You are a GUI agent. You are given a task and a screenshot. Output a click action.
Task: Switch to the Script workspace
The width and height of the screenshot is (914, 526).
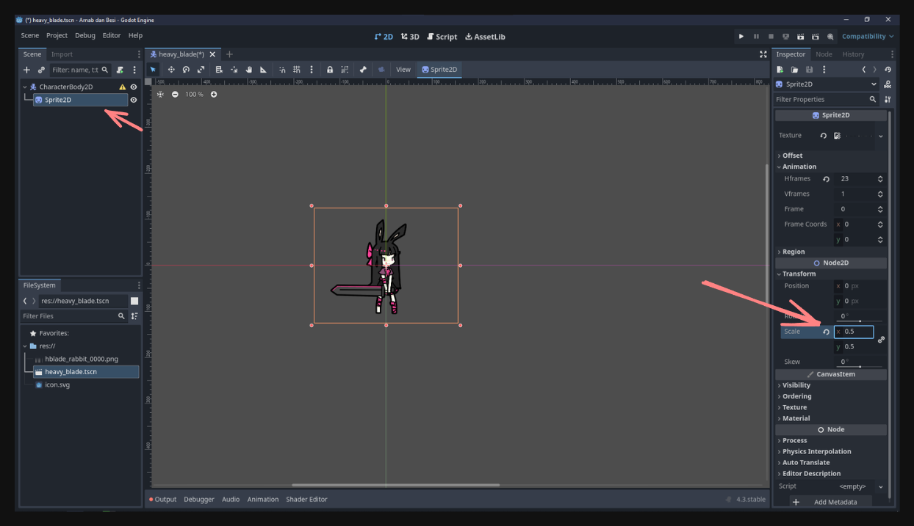[x=442, y=37]
